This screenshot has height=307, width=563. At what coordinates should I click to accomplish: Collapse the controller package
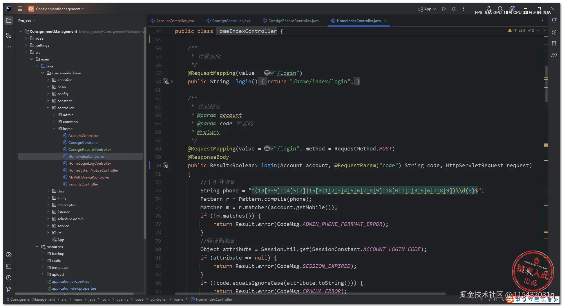(48, 108)
